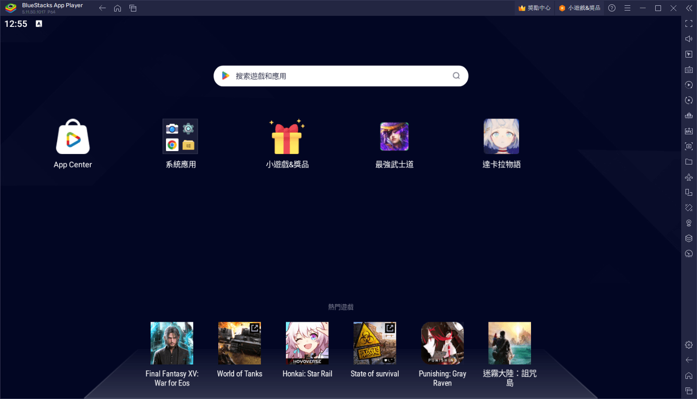Image resolution: width=697 pixels, height=399 pixels.
Task: Open World of Tanks game thumbnail
Action: tap(239, 343)
